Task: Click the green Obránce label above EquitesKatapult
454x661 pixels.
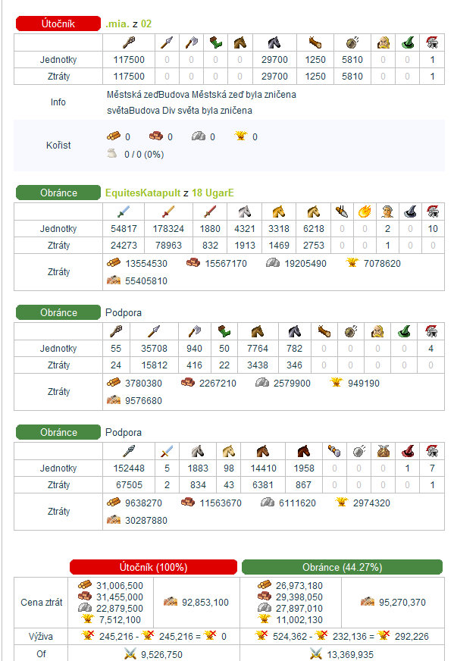Action: 58,193
